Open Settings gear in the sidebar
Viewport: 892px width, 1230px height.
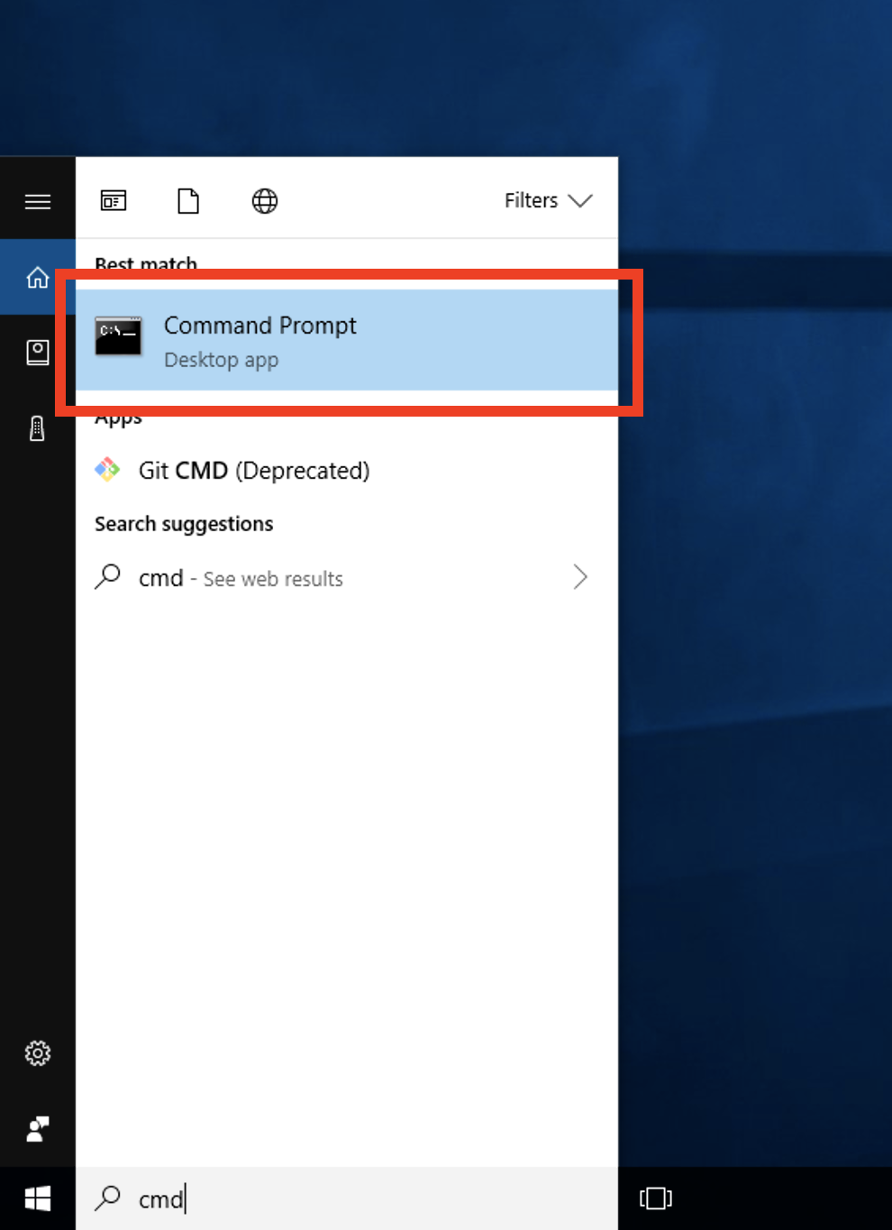pyautogui.click(x=38, y=1053)
